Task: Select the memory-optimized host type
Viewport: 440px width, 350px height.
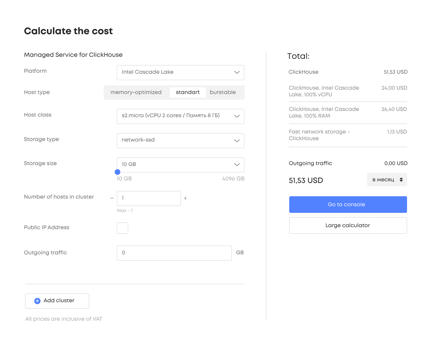Action: (x=136, y=92)
